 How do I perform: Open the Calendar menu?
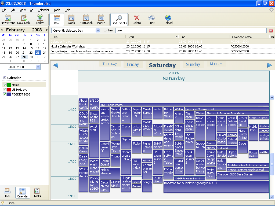click(43, 10)
